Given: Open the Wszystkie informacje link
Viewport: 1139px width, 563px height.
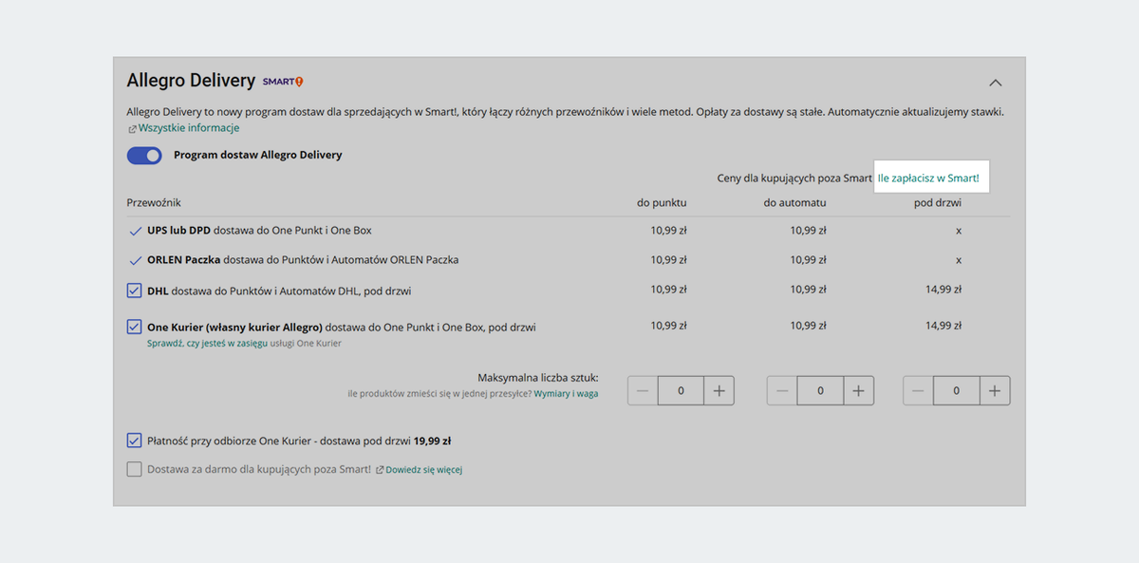Looking at the screenshot, I should (189, 128).
